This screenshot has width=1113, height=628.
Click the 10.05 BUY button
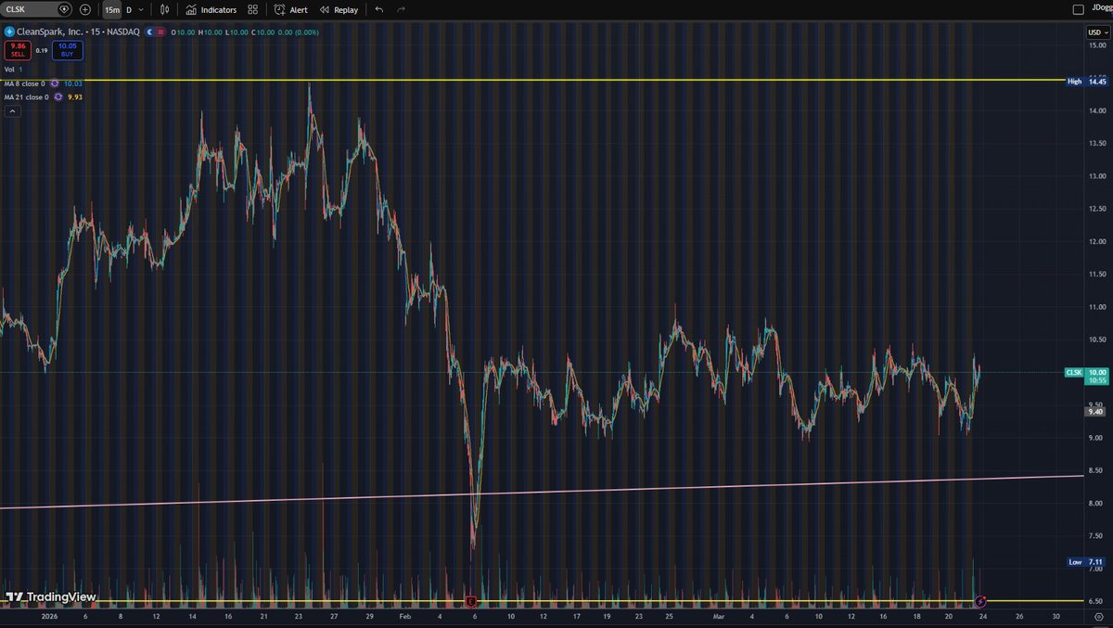click(x=69, y=50)
